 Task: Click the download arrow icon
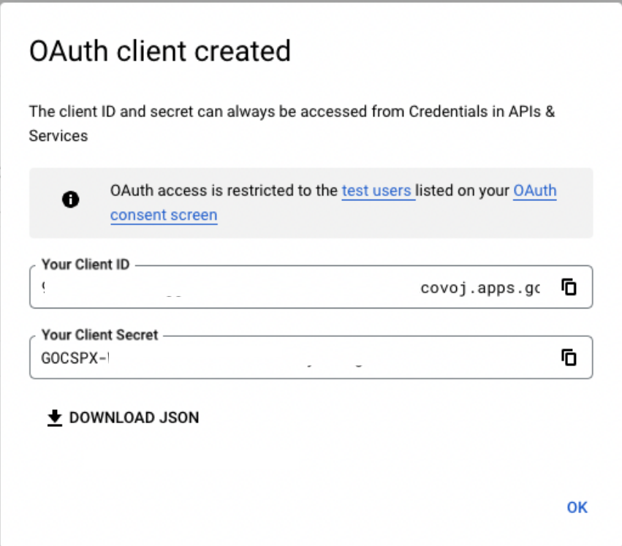54,417
